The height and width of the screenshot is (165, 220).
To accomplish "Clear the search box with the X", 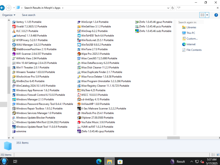I will (x=218, y=8).
